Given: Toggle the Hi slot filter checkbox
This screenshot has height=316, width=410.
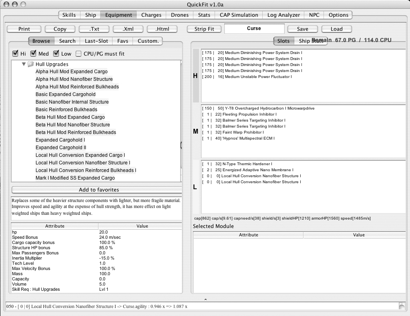Looking at the screenshot, I should 15,54.
